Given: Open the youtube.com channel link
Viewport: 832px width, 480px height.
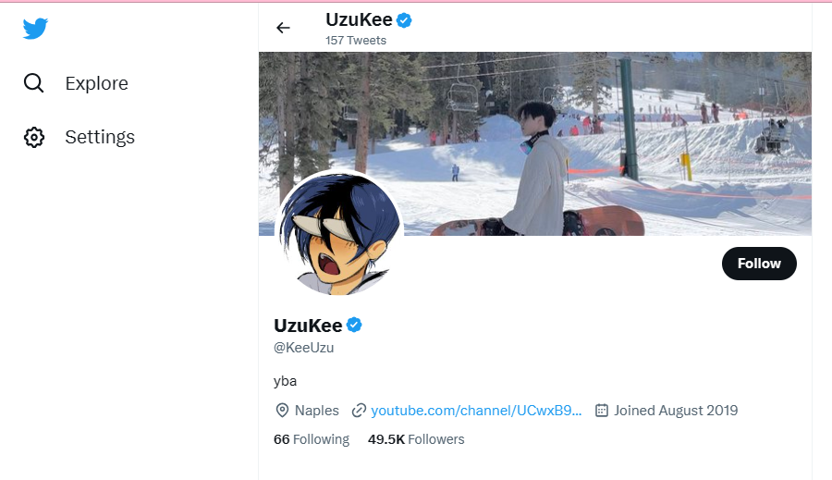Looking at the screenshot, I should [476, 411].
